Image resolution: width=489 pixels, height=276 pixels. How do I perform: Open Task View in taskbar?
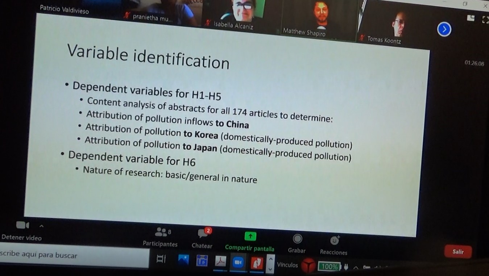161,259
